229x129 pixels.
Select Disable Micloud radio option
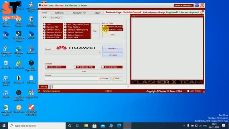44,35
